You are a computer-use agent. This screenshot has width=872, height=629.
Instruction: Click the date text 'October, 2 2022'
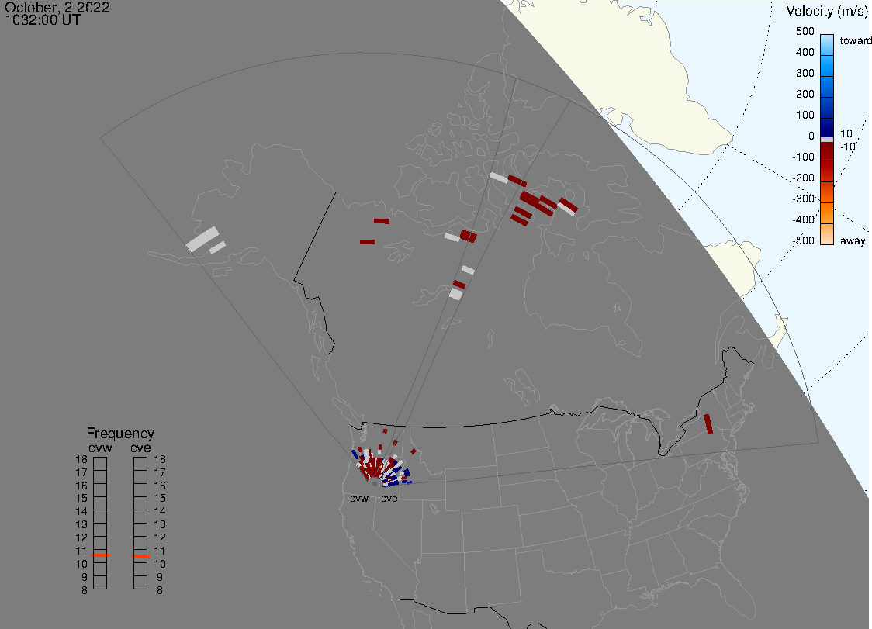click(57, 7)
